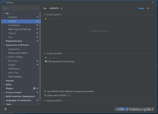Collapse the Project GOPATH section

coord(45,53)
